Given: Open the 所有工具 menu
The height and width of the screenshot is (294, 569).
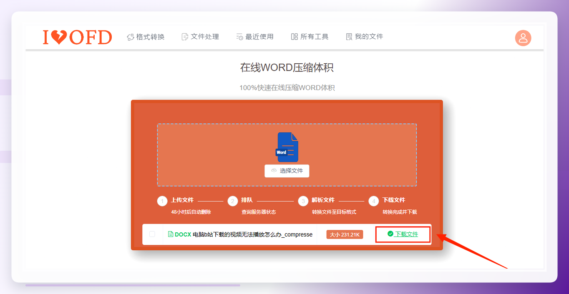Looking at the screenshot, I should (x=310, y=37).
